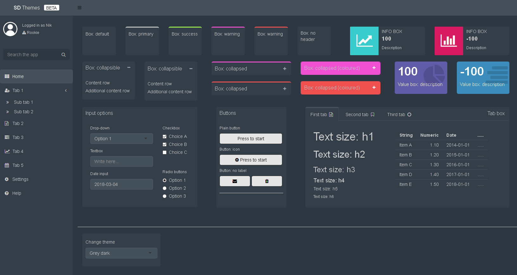This screenshot has width=517, height=275.
Task: Uncheck the Choice A checkbox
Action: pyautogui.click(x=165, y=136)
